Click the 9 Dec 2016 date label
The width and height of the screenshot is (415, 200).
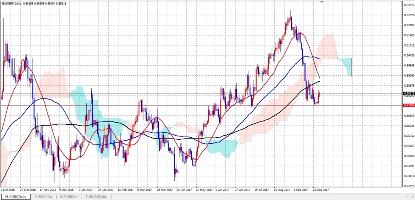tap(66, 190)
